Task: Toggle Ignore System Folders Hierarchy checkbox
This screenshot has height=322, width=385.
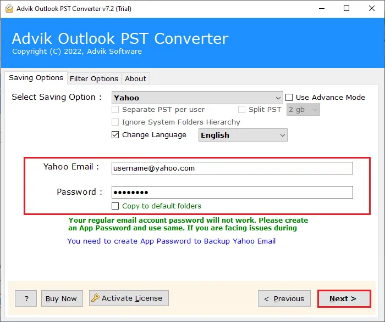Action: [x=115, y=122]
